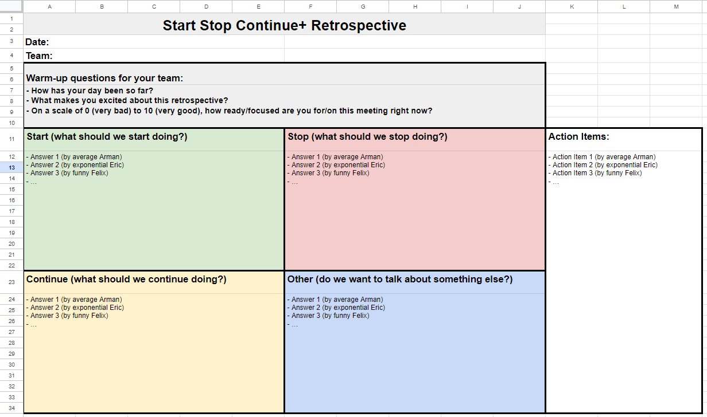The height and width of the screenshot is (417, 707).
Task: Select column F header
Action: [310, 6]
